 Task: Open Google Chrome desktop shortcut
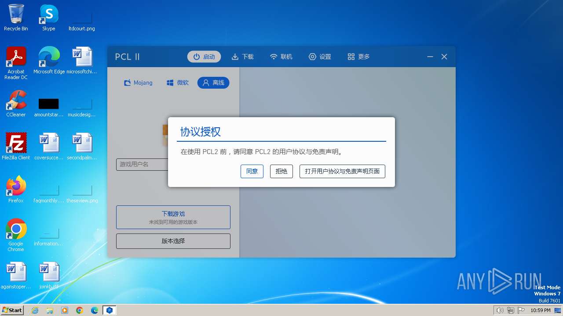[x=16, y=235]
